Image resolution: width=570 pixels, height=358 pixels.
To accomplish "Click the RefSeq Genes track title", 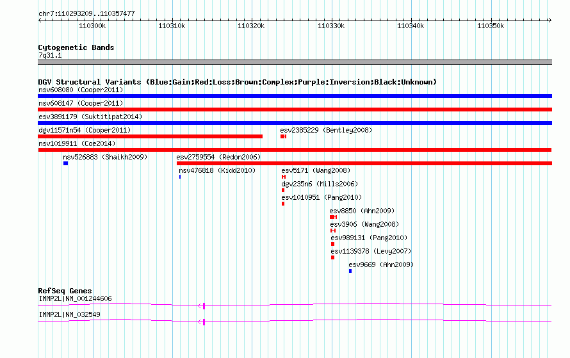I will point(65,291).
